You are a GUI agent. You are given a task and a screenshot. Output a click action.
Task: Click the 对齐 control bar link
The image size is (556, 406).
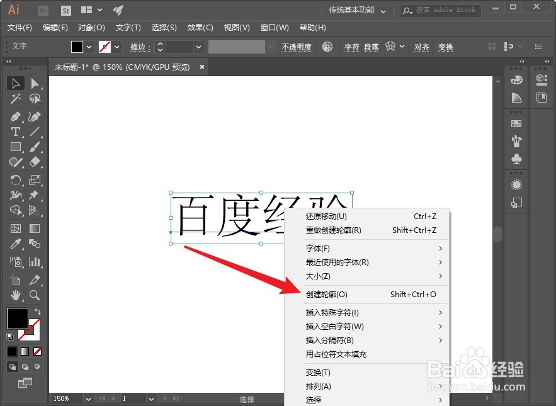click(422, 47)
